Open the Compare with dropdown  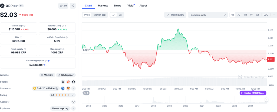208,15
